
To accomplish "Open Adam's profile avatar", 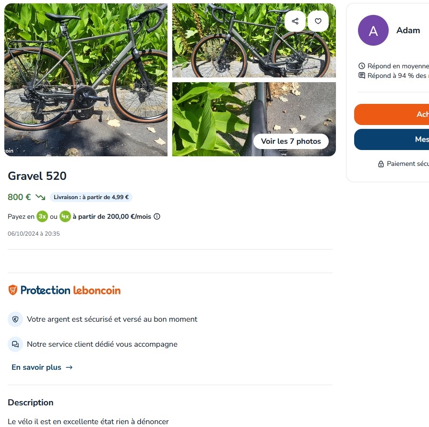I will click(x=373, y=30).
